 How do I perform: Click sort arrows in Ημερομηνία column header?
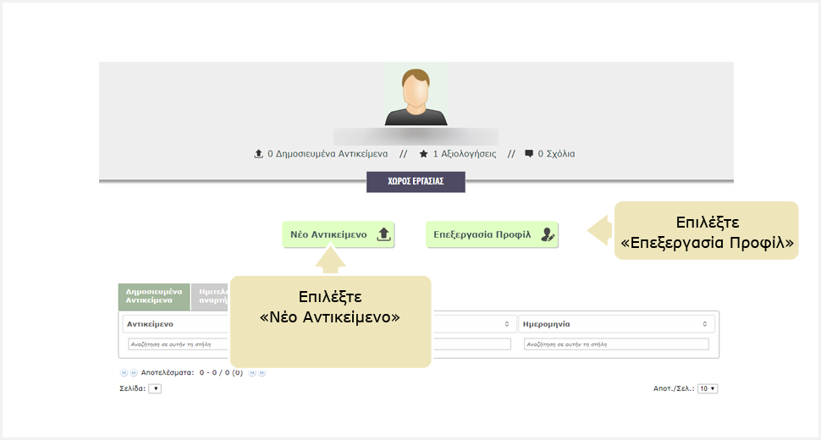pos(704,324)
